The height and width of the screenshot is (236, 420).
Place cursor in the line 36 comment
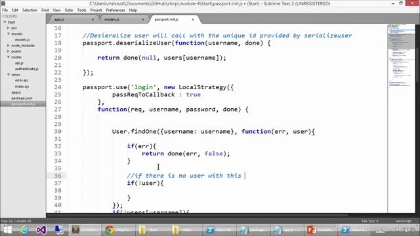(x=184, y=176)
